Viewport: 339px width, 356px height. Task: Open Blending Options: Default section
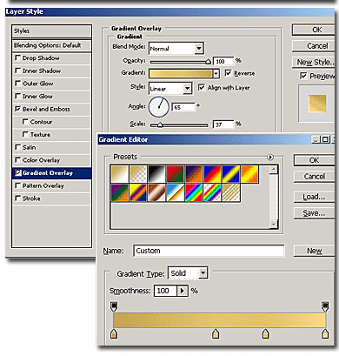click(x=51, y=45)
